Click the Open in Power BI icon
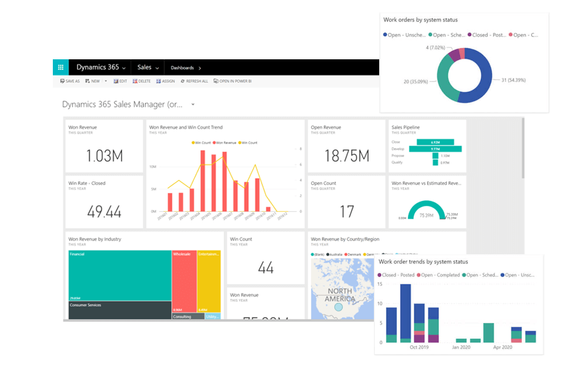The width and height of the screenshot is (587, 367). 215,81
